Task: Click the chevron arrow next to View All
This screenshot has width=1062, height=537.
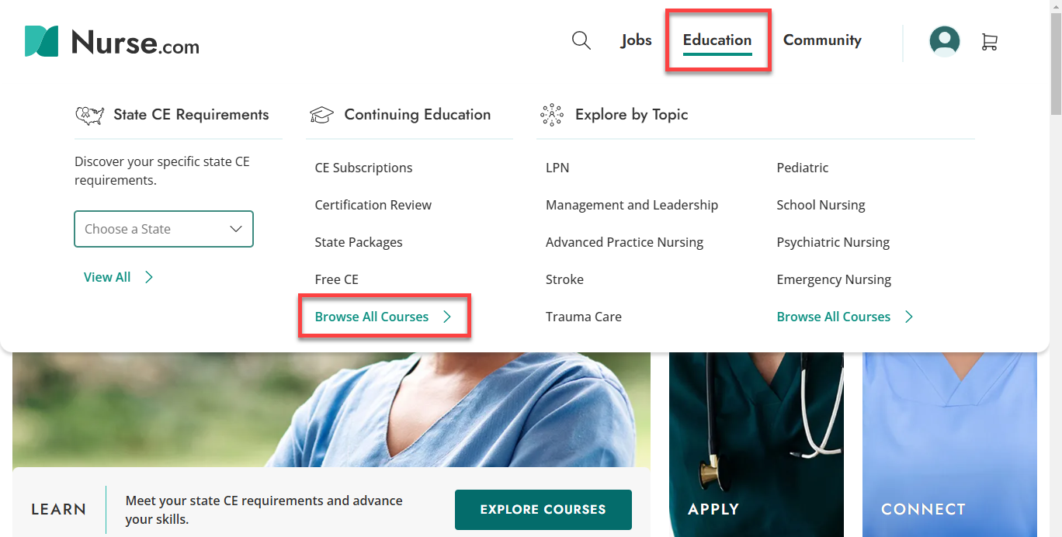Action: click(149, 276)
